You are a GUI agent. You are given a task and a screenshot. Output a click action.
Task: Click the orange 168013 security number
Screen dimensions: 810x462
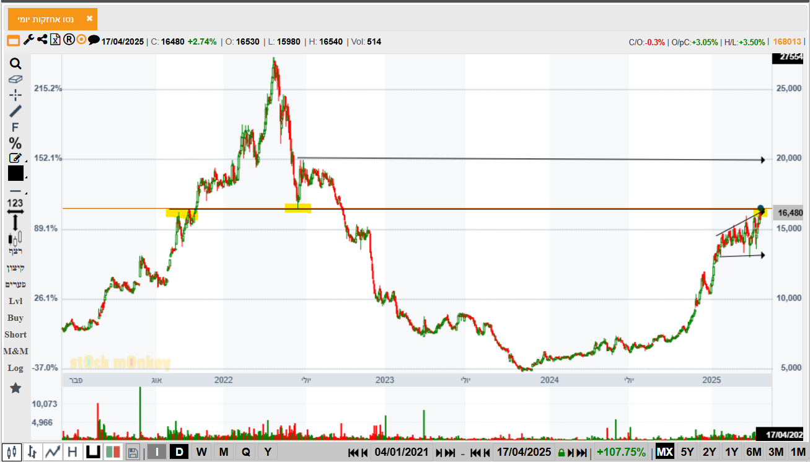[786, 41]
